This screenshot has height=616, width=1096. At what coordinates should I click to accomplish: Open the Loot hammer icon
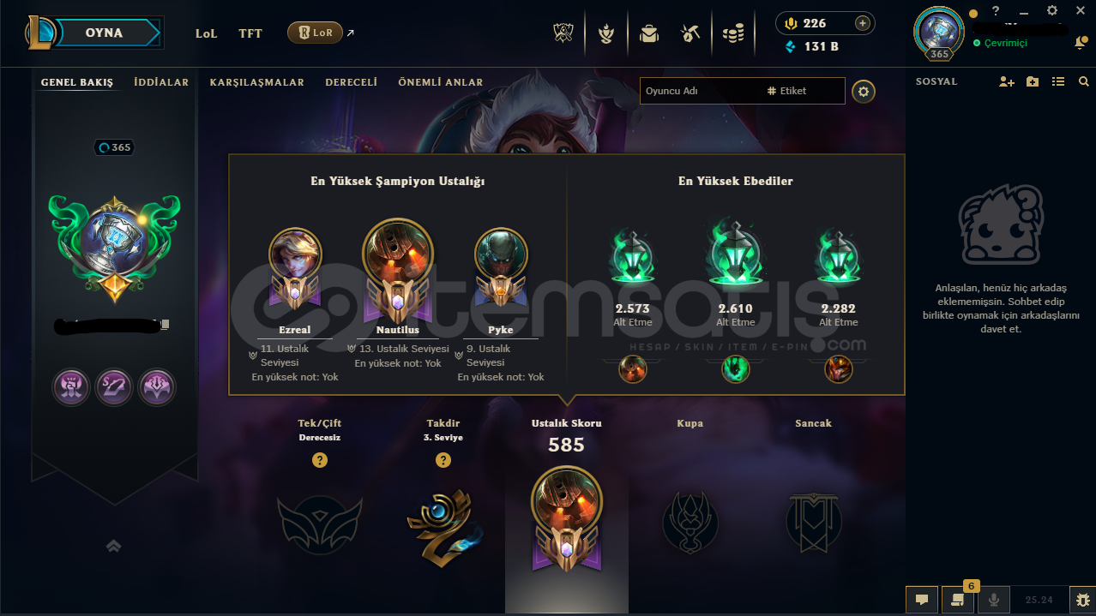[690, 33]
